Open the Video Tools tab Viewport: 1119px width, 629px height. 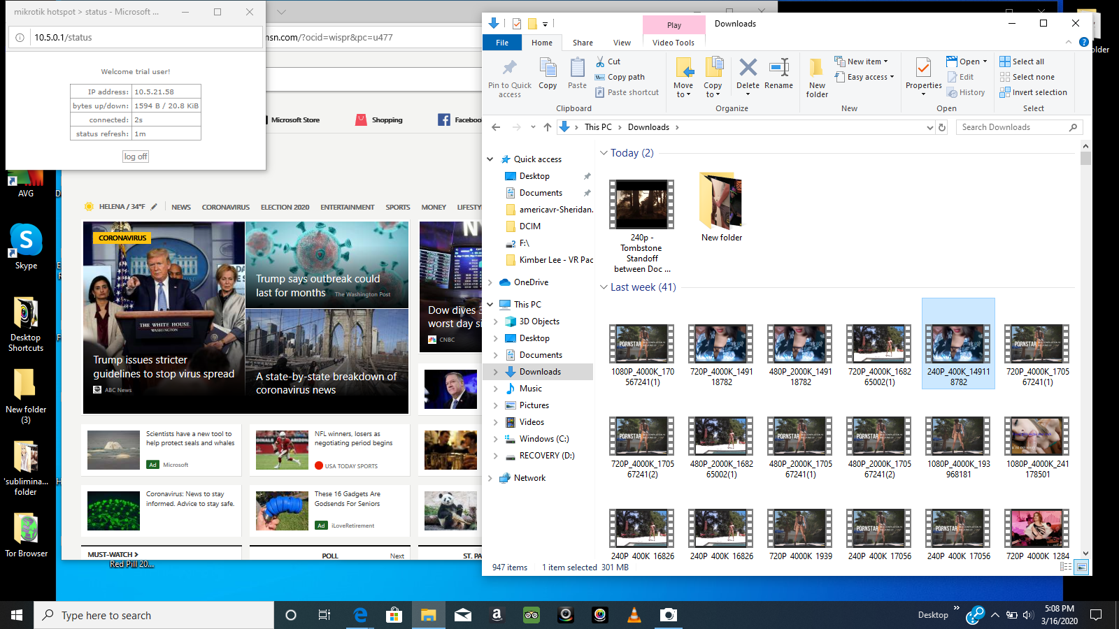click(x=673, y=43)
